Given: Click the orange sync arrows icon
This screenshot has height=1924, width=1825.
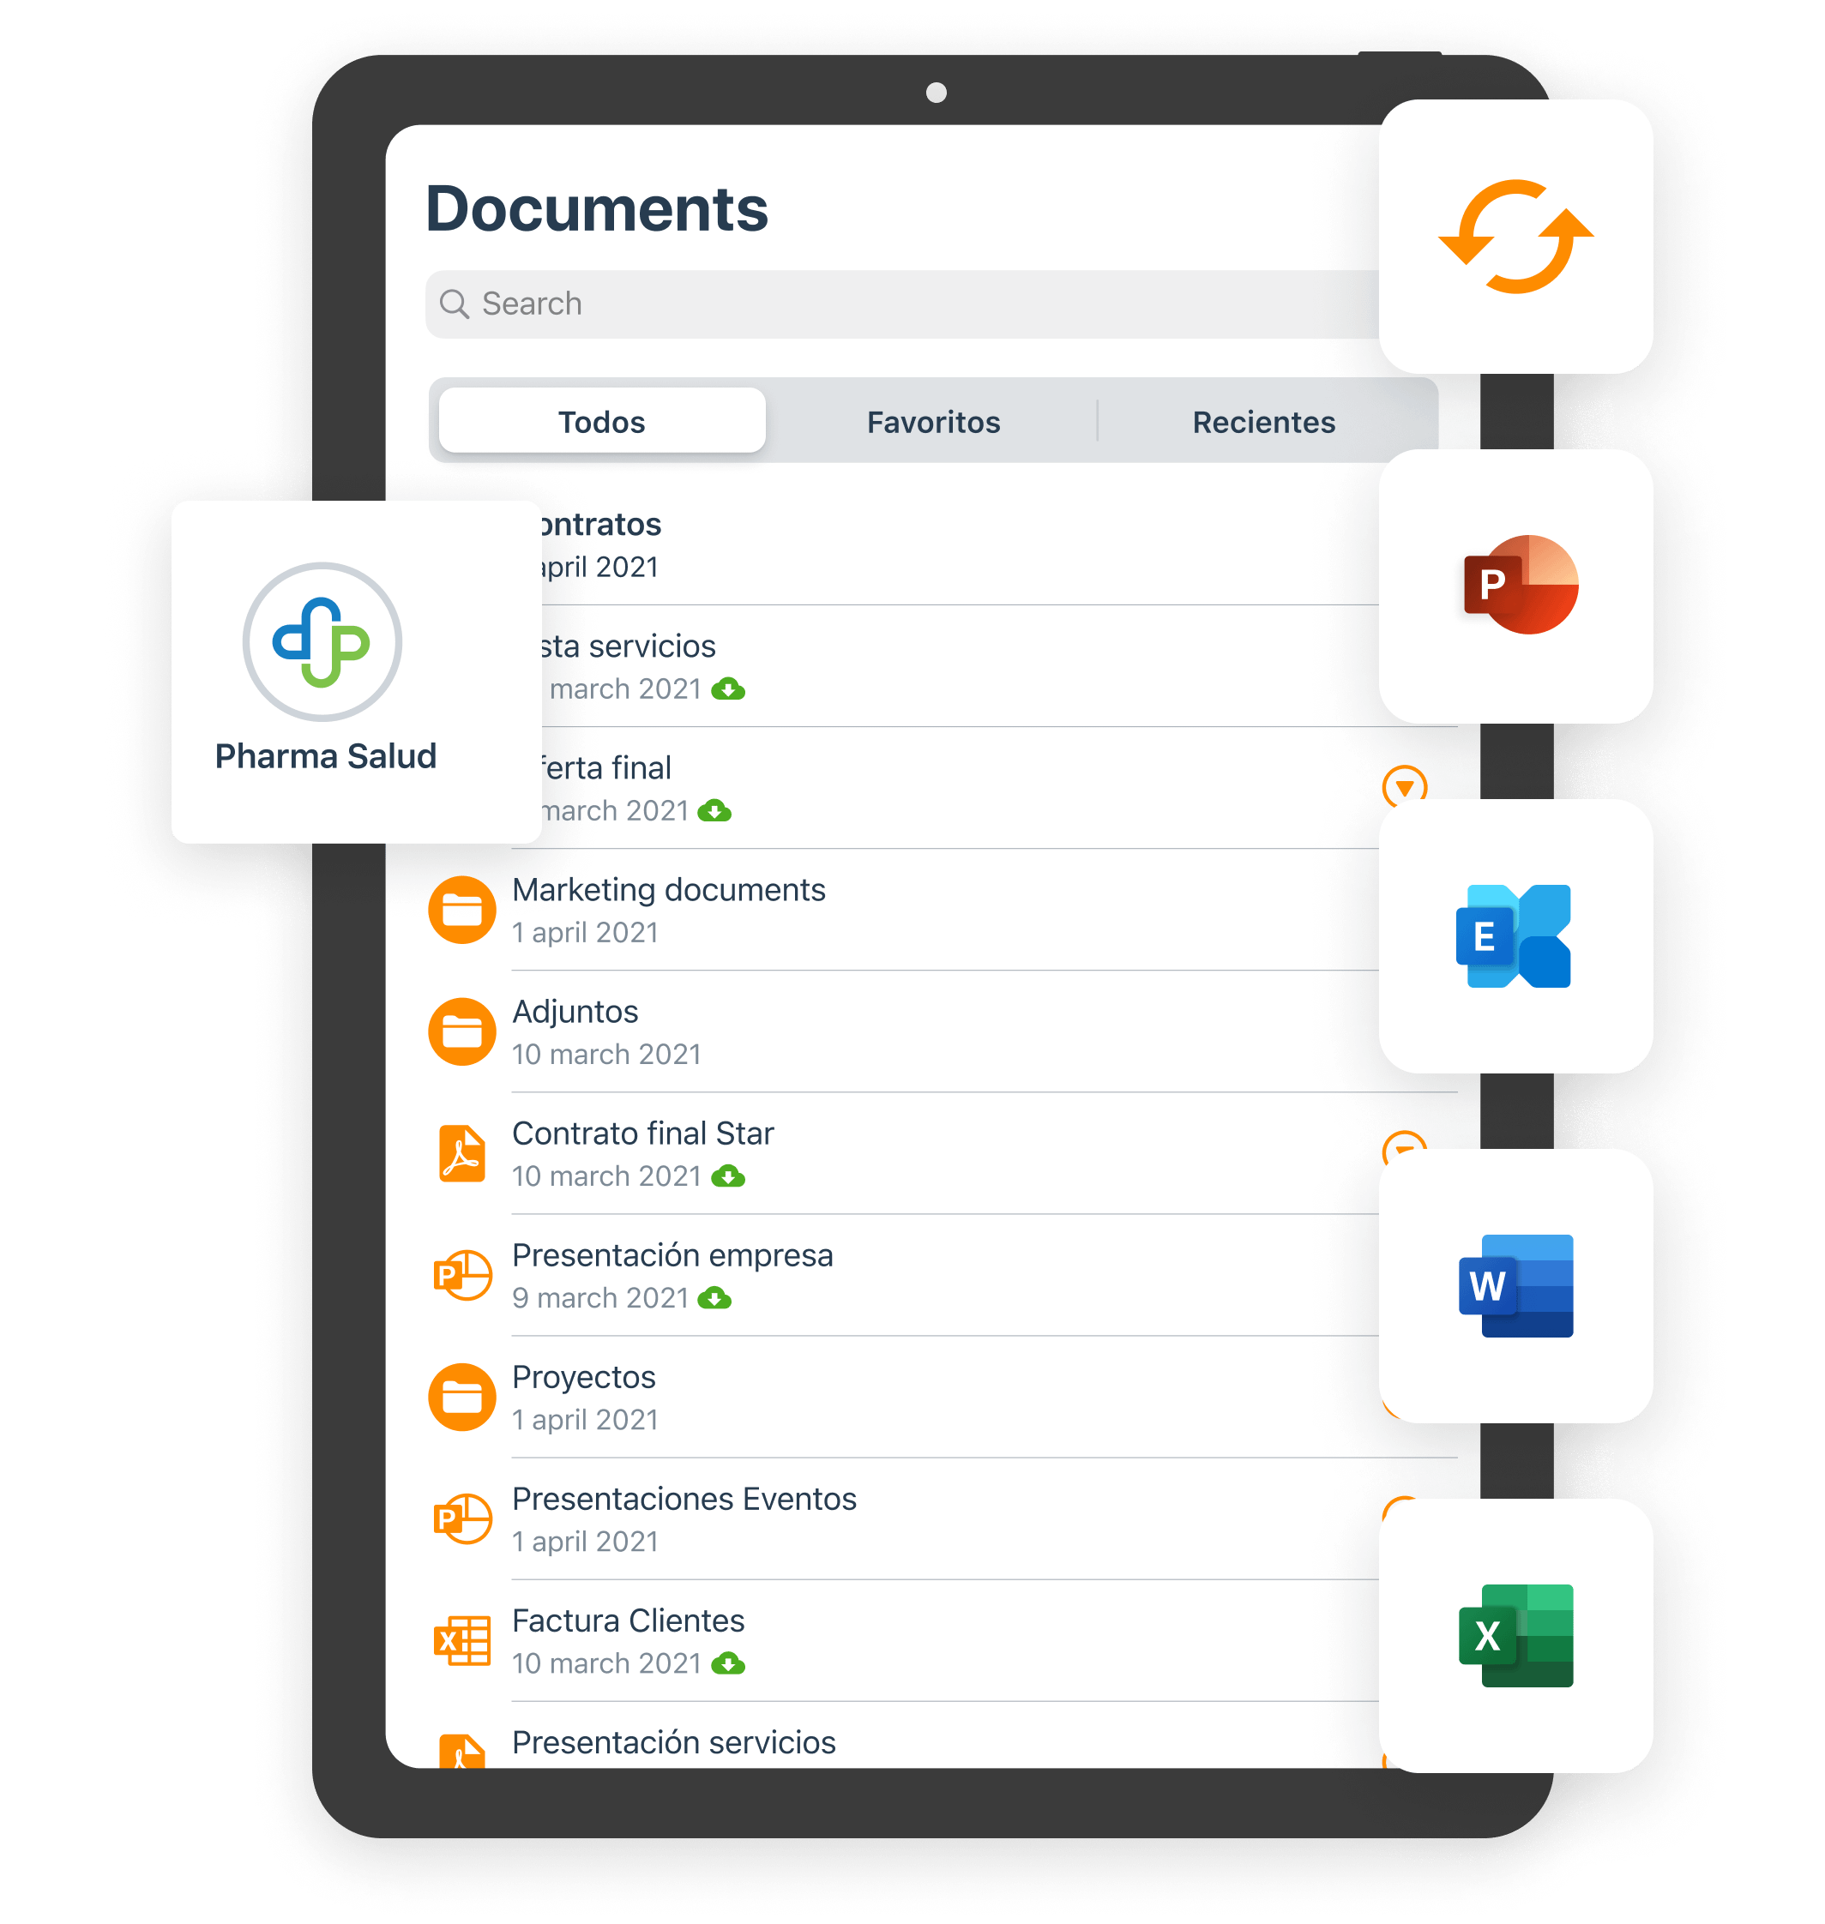Looking at the screenshot, I should tap(1515, 237).
